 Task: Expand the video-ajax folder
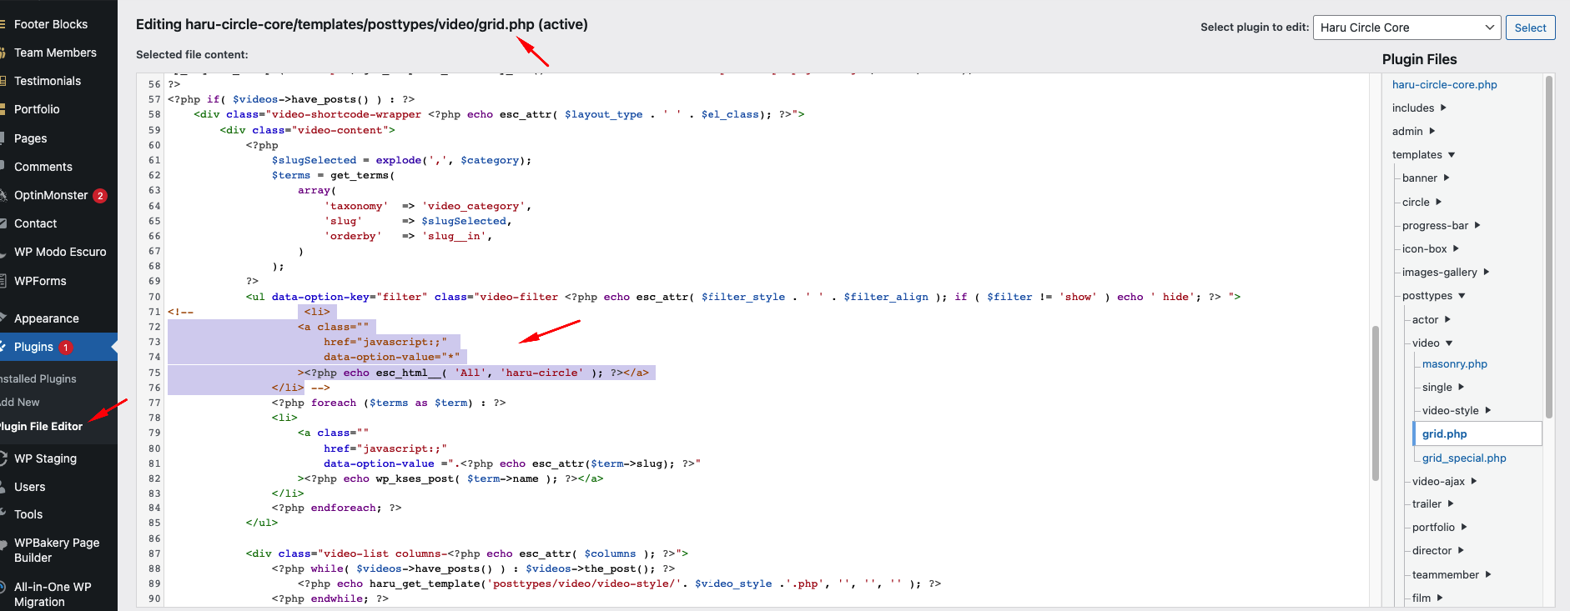[1444, 481]
